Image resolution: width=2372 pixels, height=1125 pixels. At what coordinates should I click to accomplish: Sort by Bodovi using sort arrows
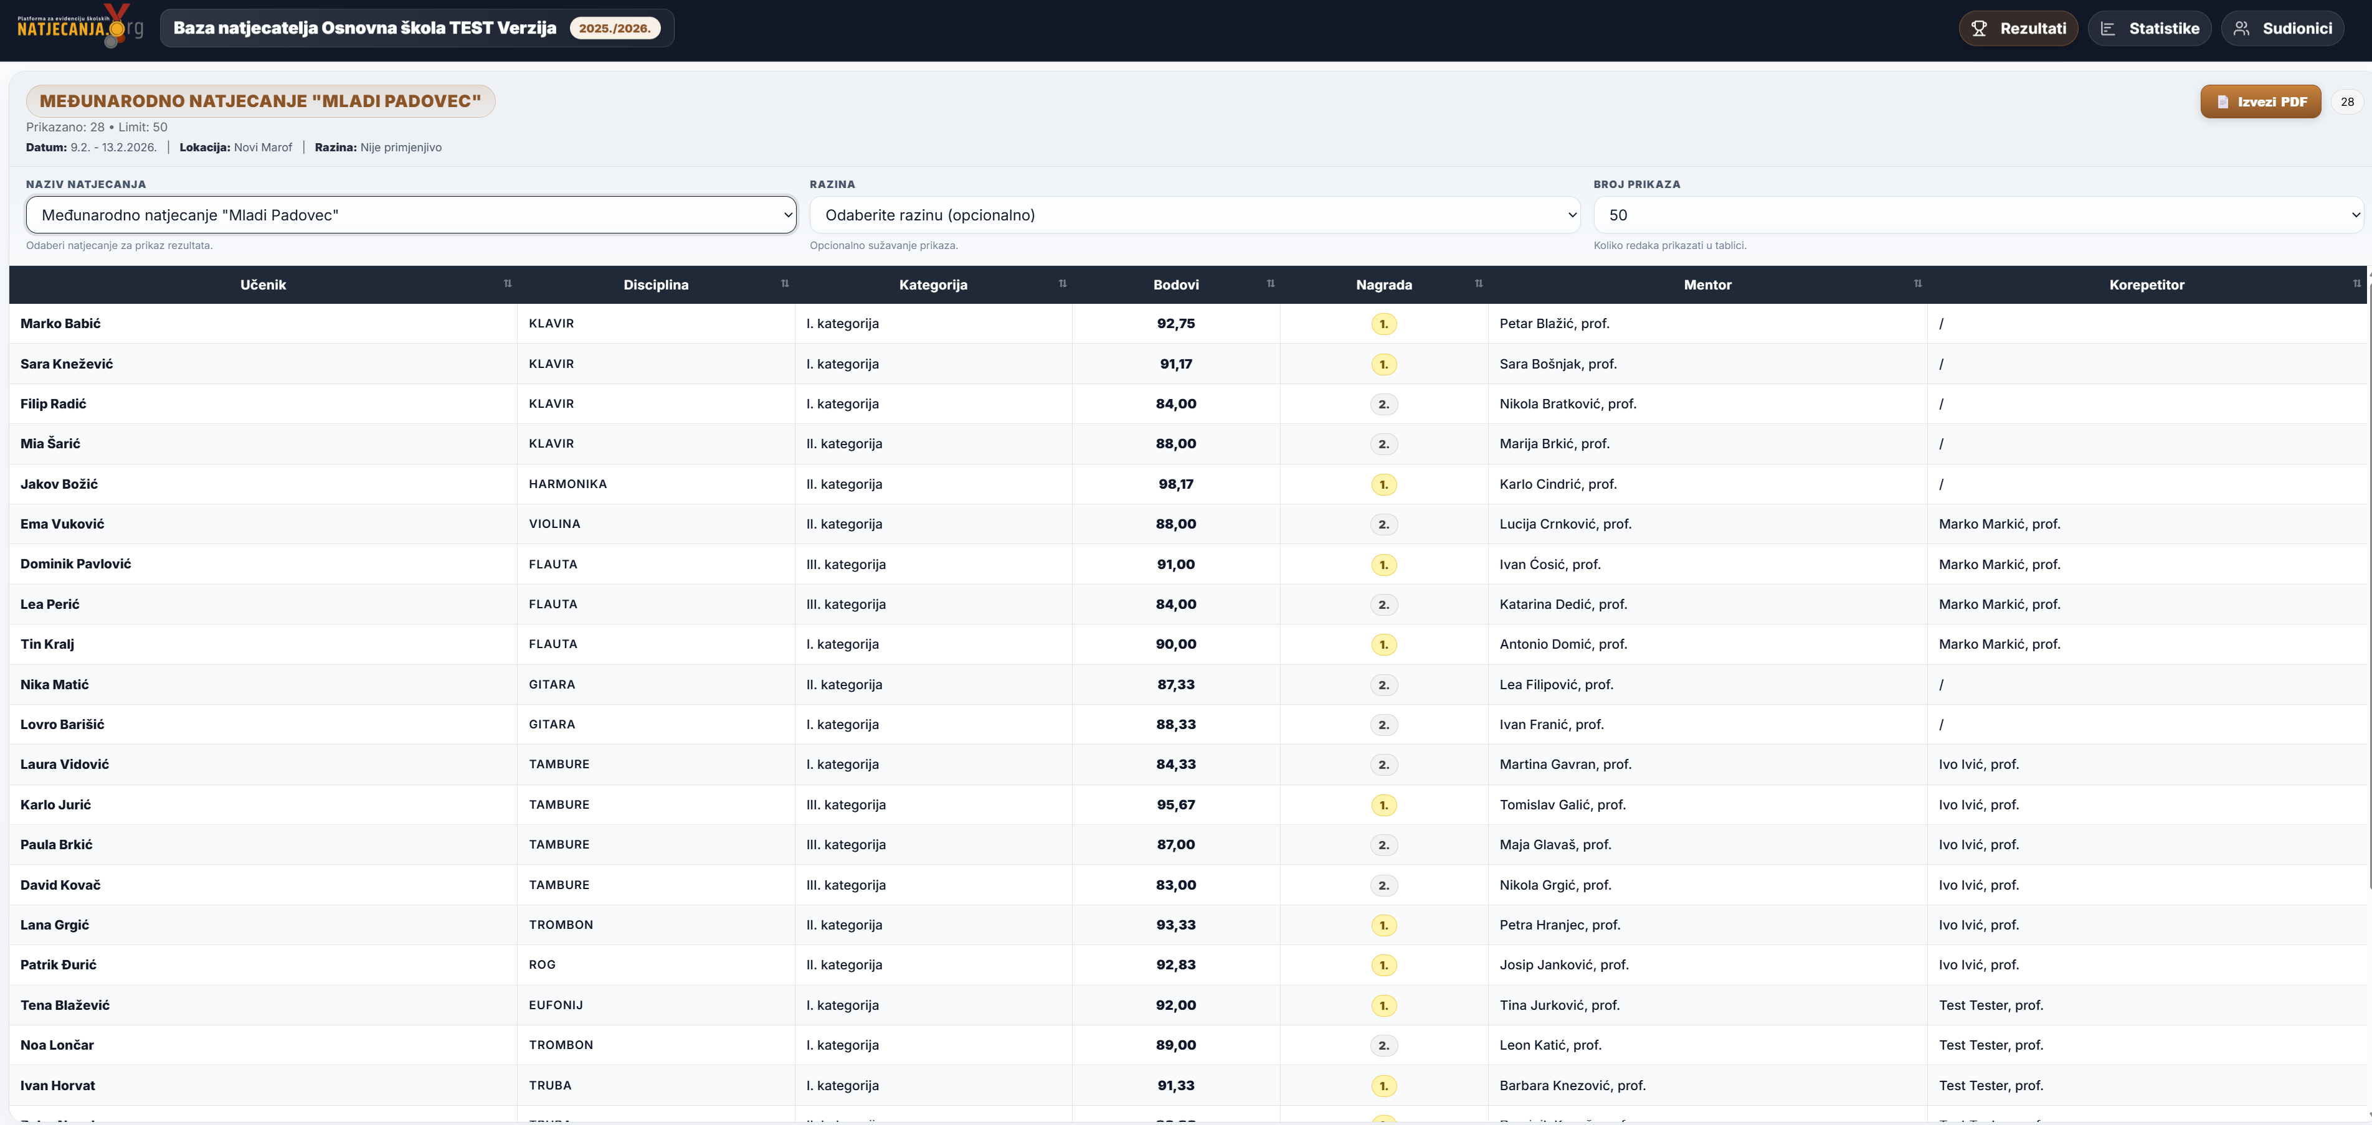tap(1271, 283)
